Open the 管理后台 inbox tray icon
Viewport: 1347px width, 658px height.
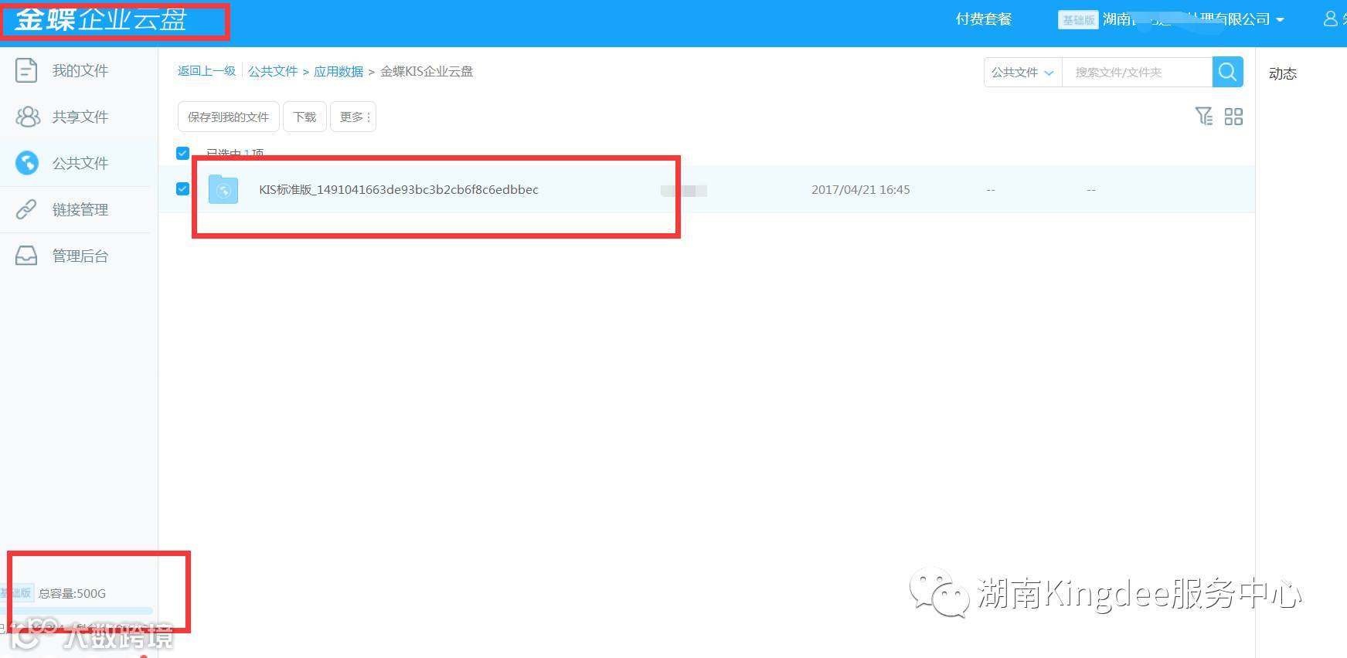26,256
